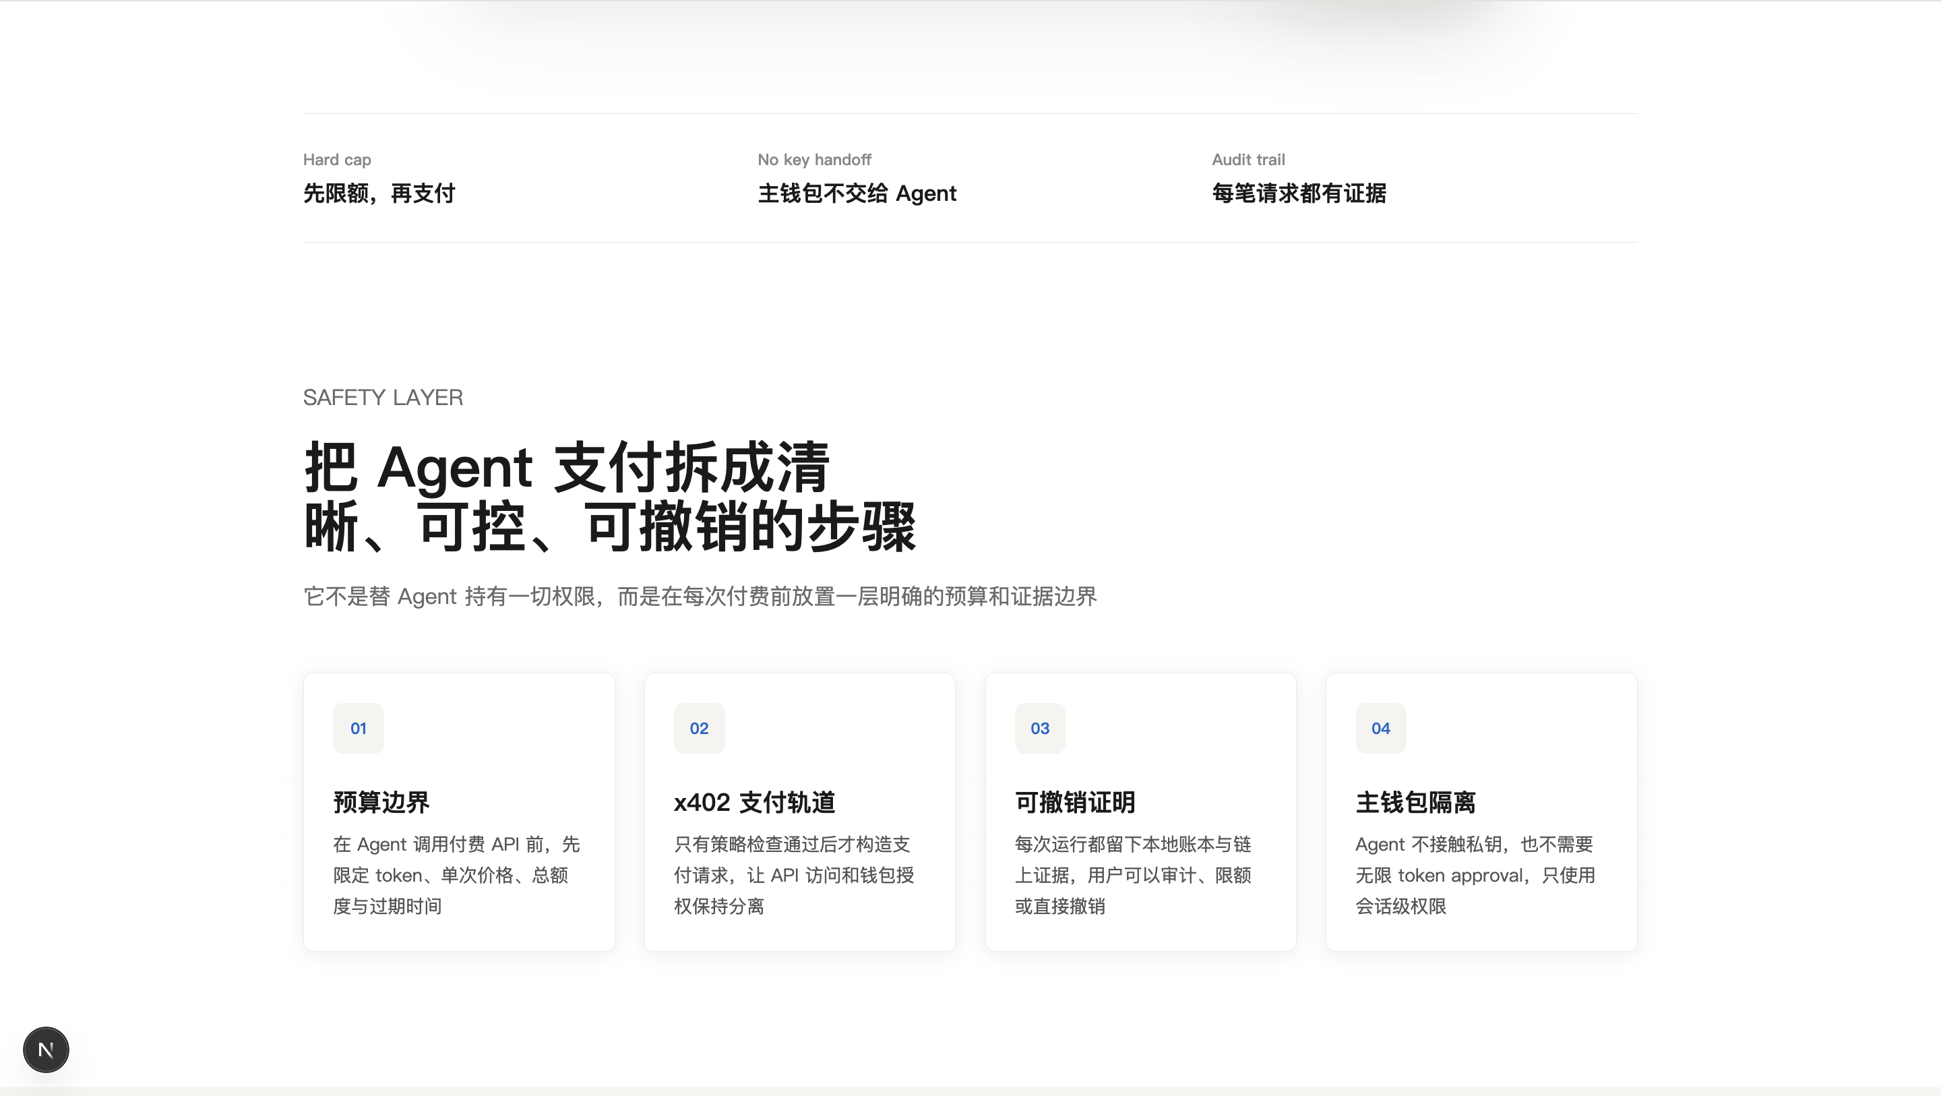Screen dimensions: 1941x1096
Task: Open the Next.js dev tools N badge
Action: (x=46, y=1049)
